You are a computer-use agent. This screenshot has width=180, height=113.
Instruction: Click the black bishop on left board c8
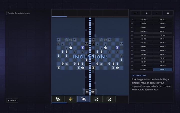point(66,40)
